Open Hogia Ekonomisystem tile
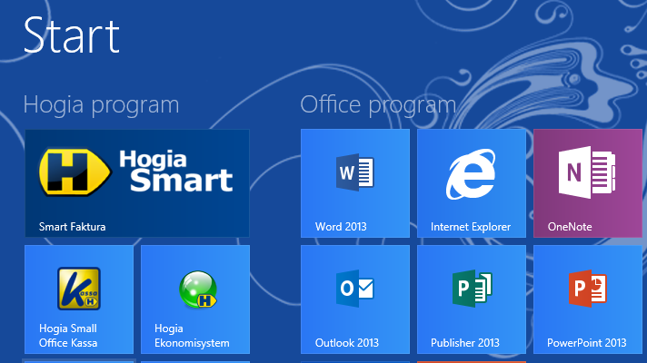Viewport: 647px width, 363px height. 195,299
